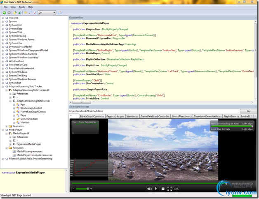Collapse the AdaptiveStreamingStatsTracker assembly node
The height and width of the screenshot is (199, 259).
pyautogui.click(x=2, y=86)
